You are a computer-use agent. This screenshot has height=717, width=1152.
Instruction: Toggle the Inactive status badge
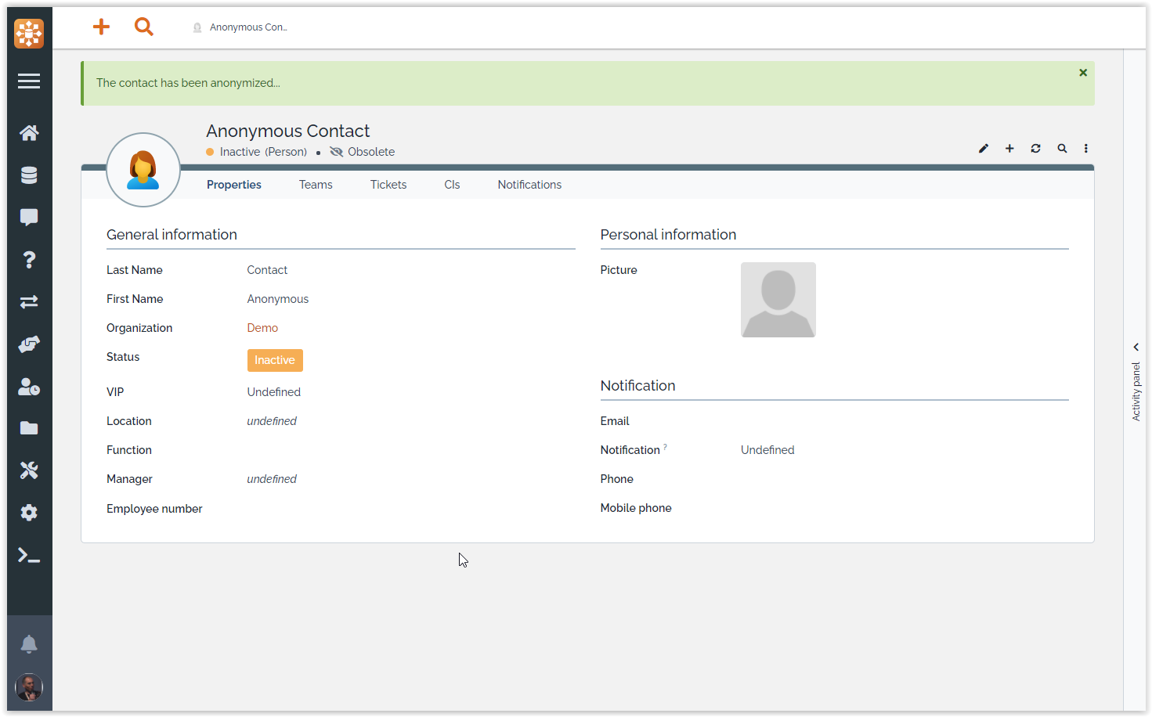274,360
